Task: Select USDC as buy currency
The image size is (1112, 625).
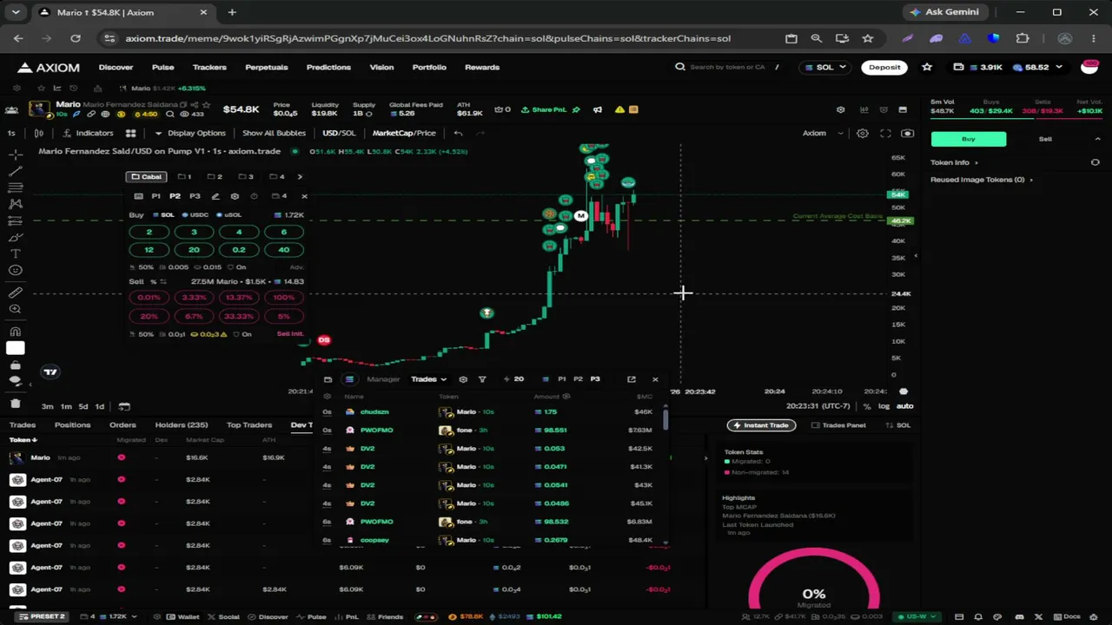Action: point(195,214)
